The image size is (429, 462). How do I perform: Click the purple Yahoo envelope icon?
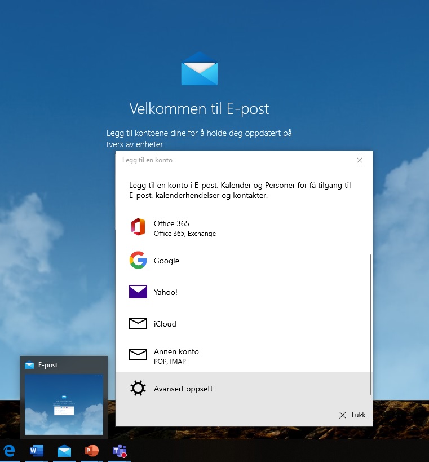pyautogui.click(x=138, y=292)
